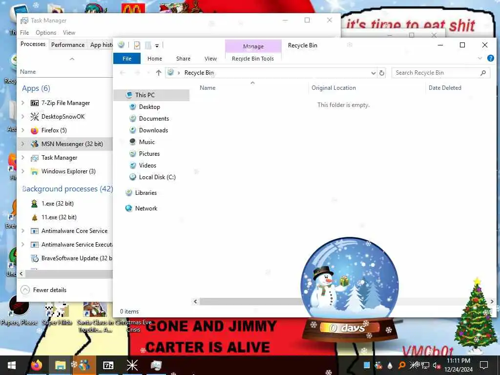Open the notification center icon

click(x=484, y=365)
